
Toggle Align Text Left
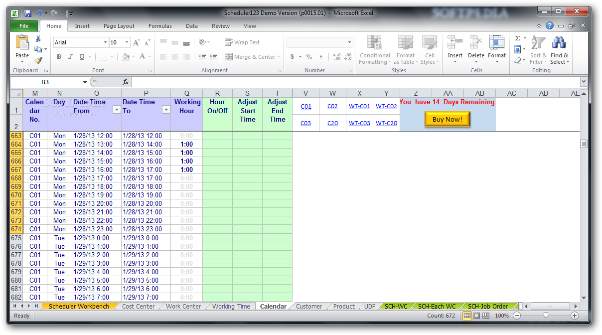coord(163,57)
